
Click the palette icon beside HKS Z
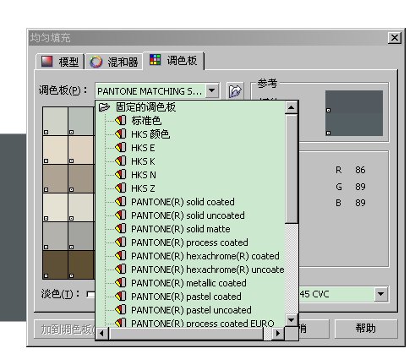[x=121, y=188]
